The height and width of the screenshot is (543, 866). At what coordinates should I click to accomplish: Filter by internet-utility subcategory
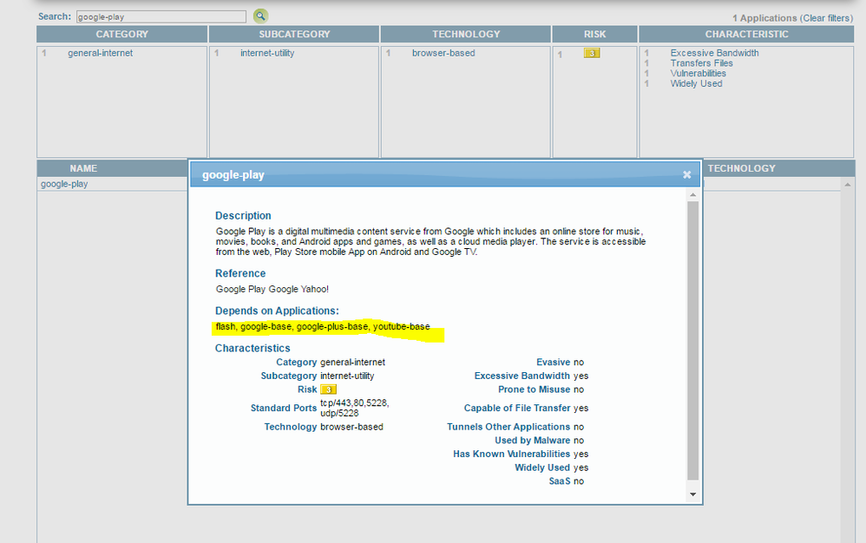267,53
